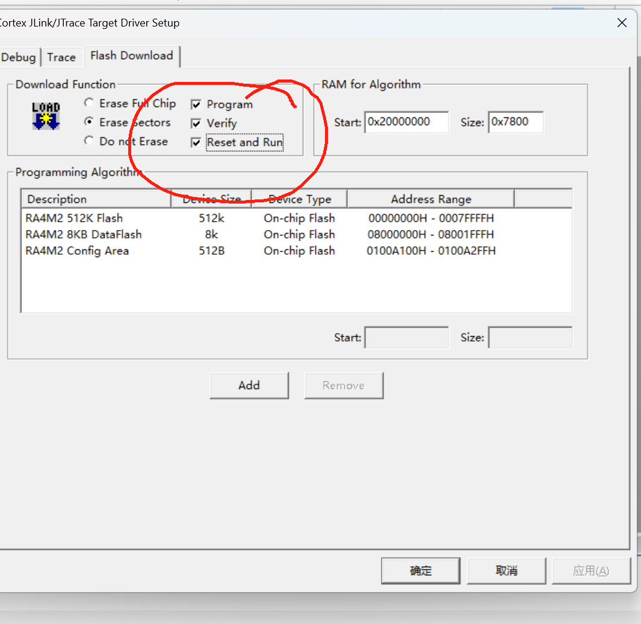641x624 pixels.
Task: Edit RAM for Algorithm Size field
Action: coord(516,122)
